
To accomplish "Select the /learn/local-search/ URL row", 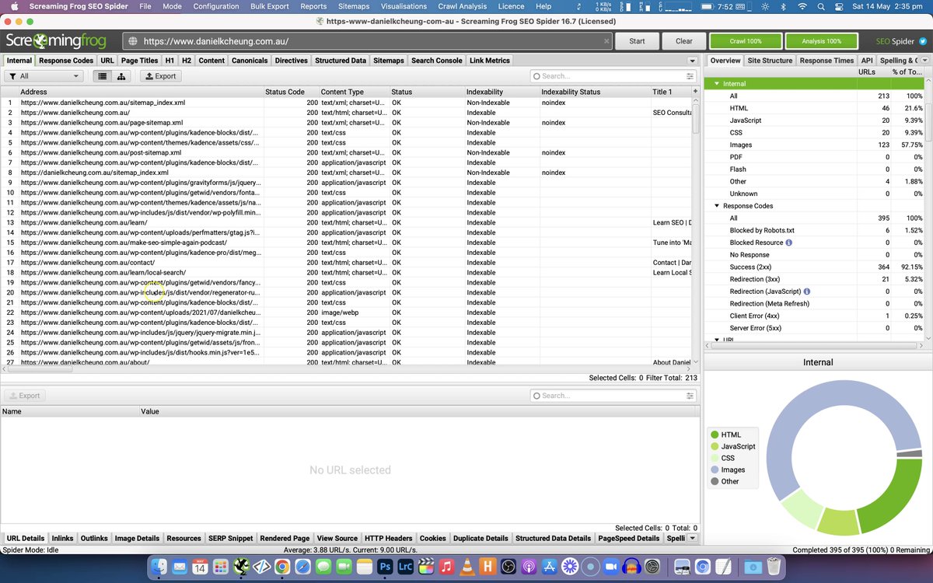I will point(346,273).
